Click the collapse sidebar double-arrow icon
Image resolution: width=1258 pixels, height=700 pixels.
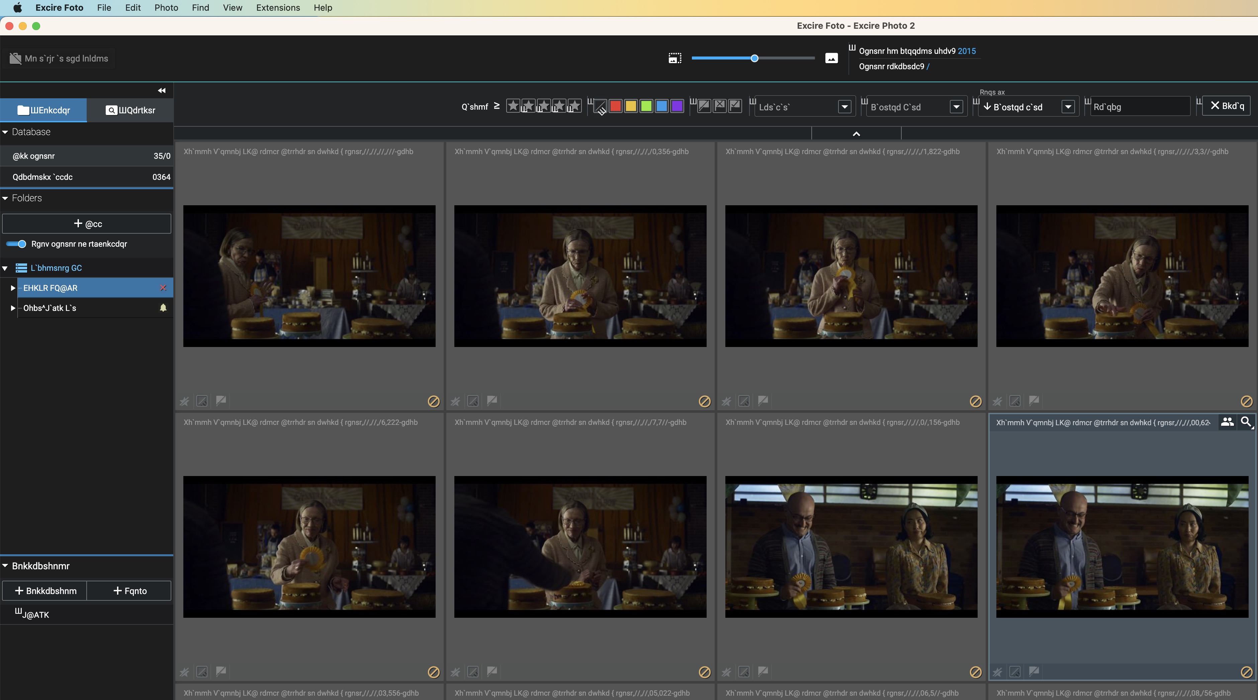(x=162, y=90)
